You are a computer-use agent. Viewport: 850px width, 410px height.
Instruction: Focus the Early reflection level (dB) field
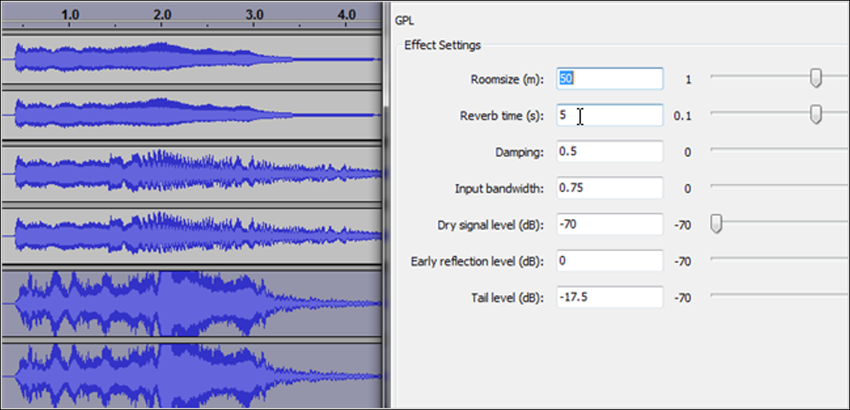coord(610,261)
